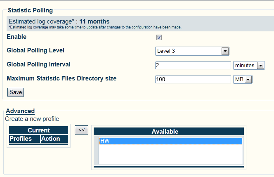Click the << move profile button
Screen dimensions: 274x177
click(81, 130)
